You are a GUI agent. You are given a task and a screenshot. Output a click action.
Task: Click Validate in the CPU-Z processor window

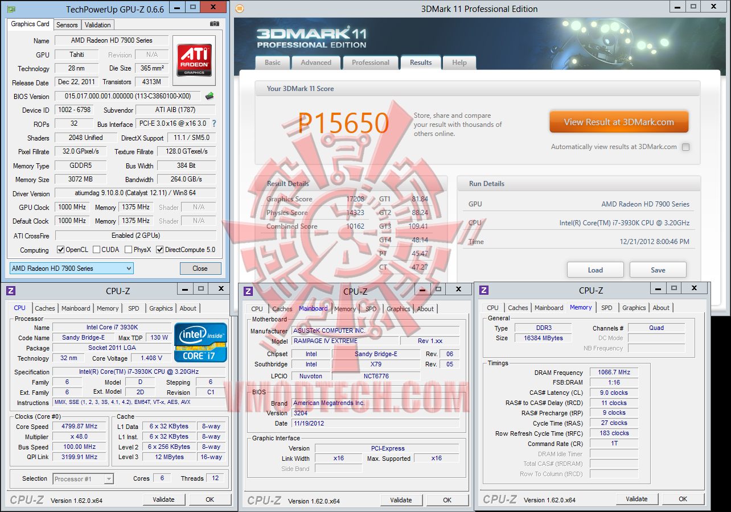tap(164, 499)
